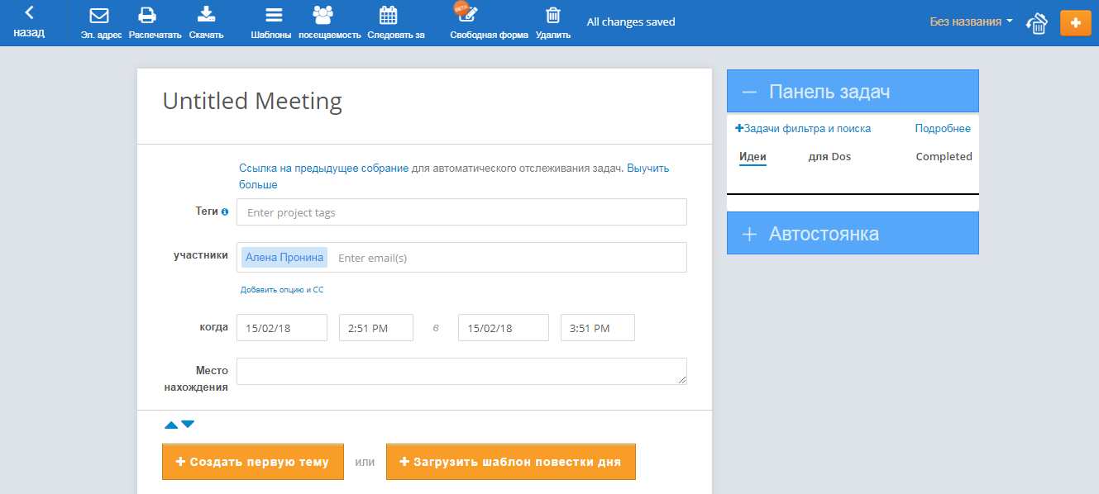The height and width of the screenshot is (494, 1099).
Task: Click the blue down triangle arrow
Action: coord(188,425)
